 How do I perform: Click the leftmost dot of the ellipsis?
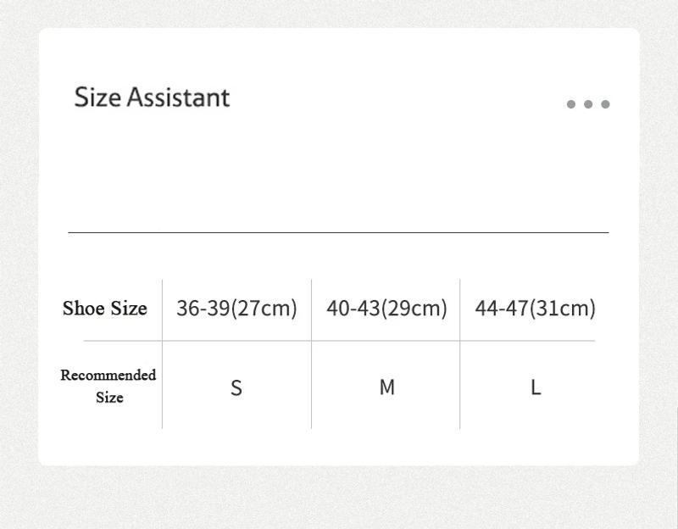click(x=571, y=104)
